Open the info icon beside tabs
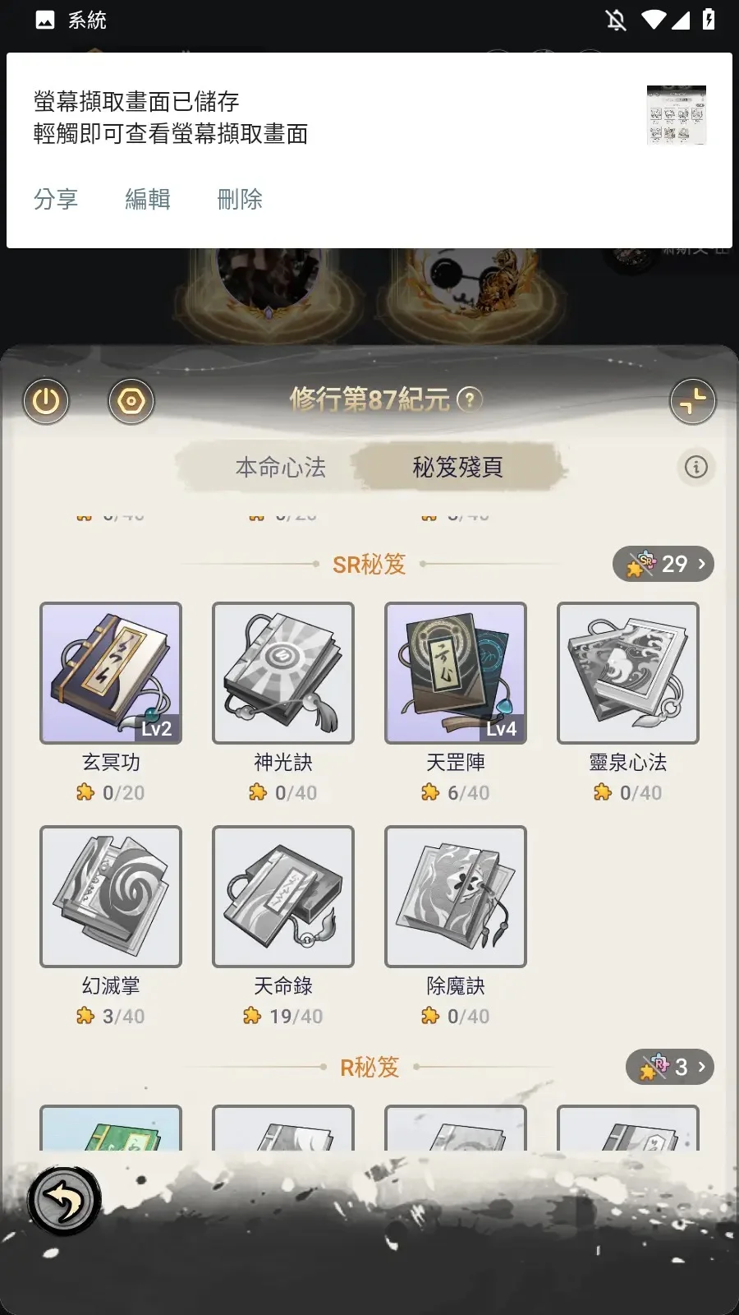 696,467
